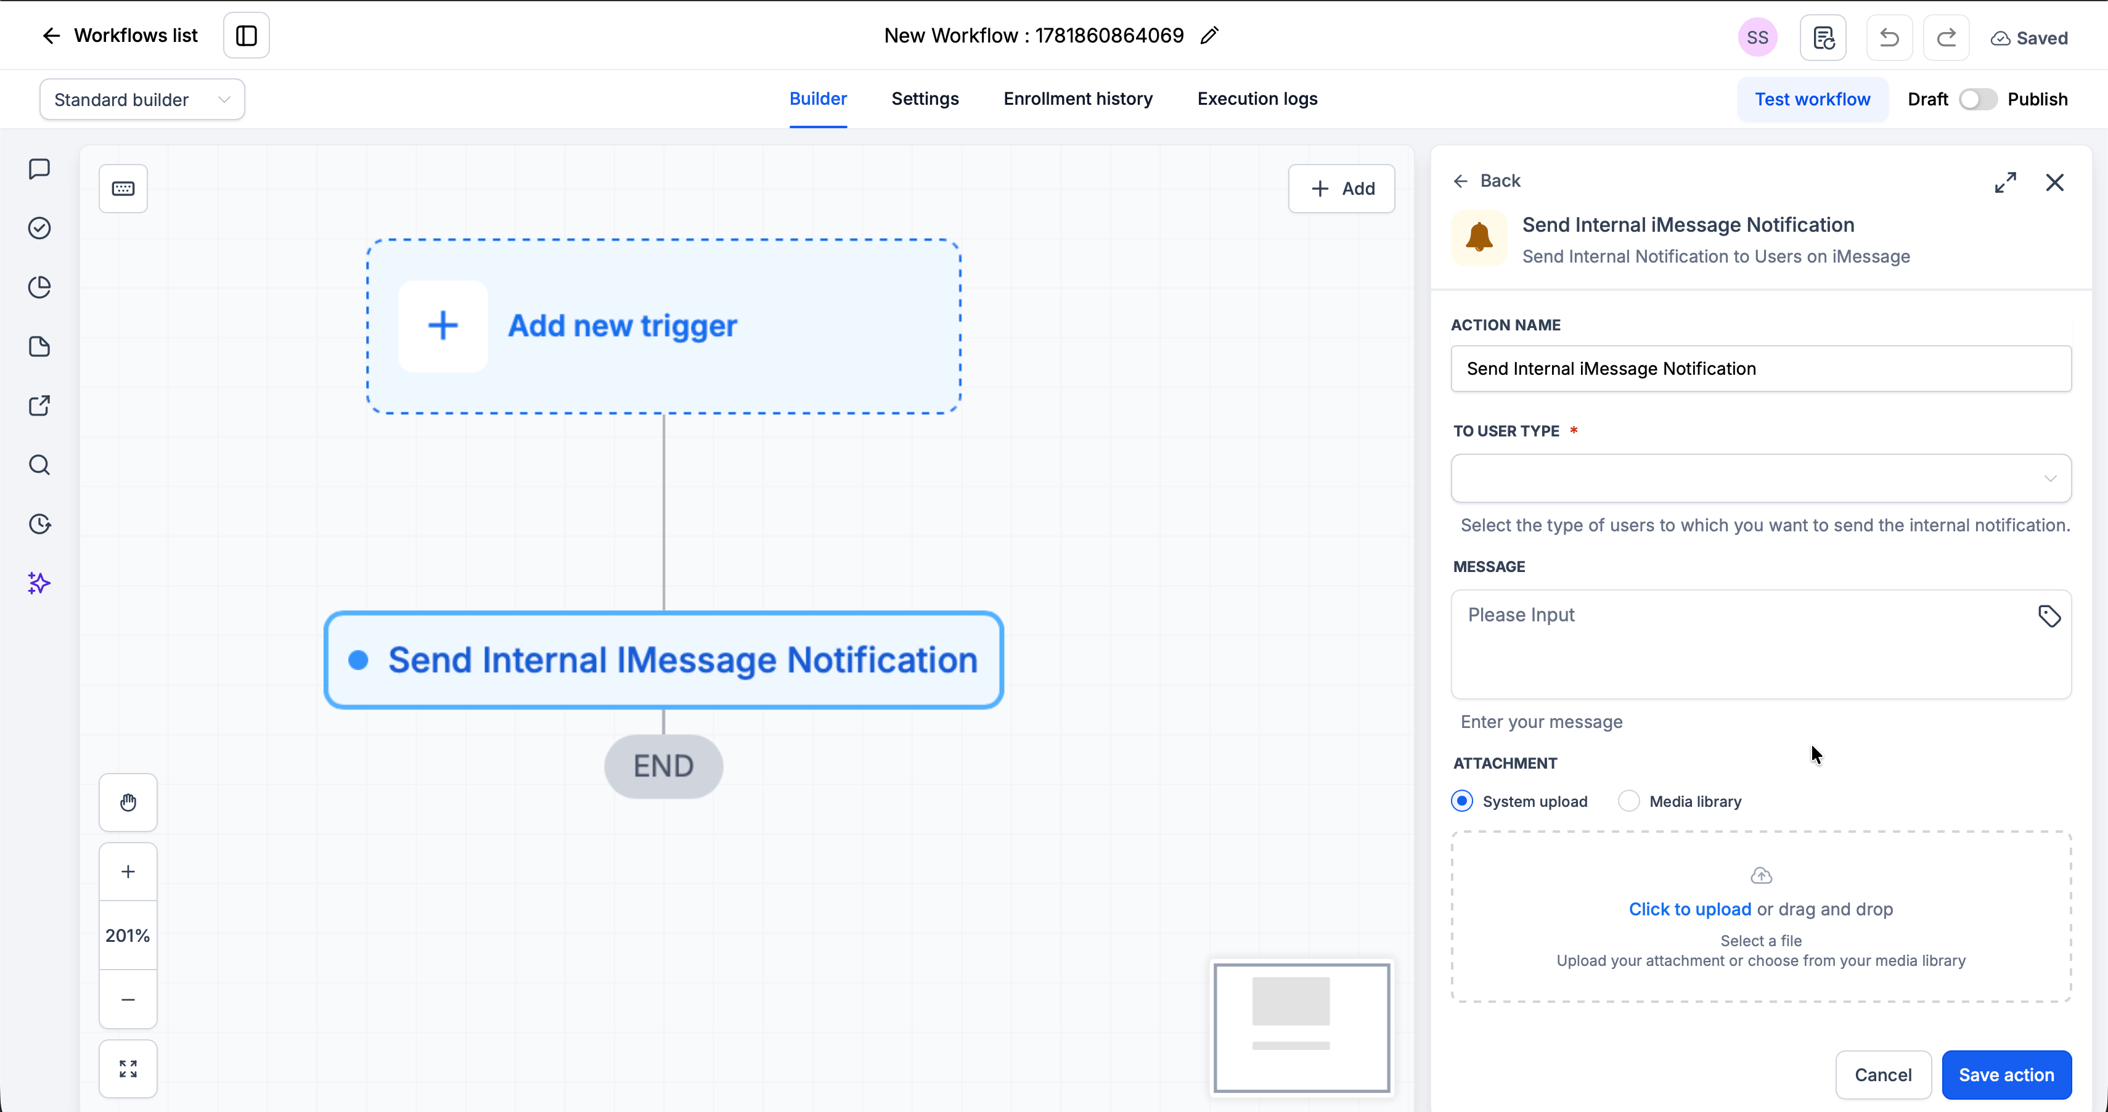Viewport: 2108px width, 1112px height.
Task: Focus the Action Name input field
Action: [x=1761, y=368]
